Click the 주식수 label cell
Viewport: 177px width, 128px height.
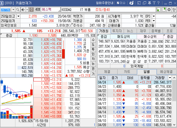point(78,25)
